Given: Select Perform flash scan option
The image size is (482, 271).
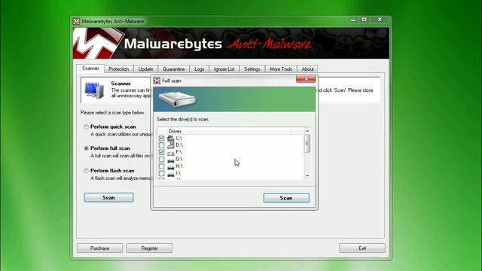Looking at the screenshot, I should click(x=87, y=171).
